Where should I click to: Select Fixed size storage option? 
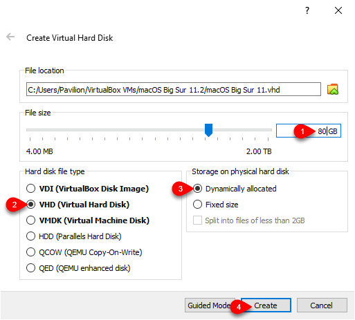point(216,205)
